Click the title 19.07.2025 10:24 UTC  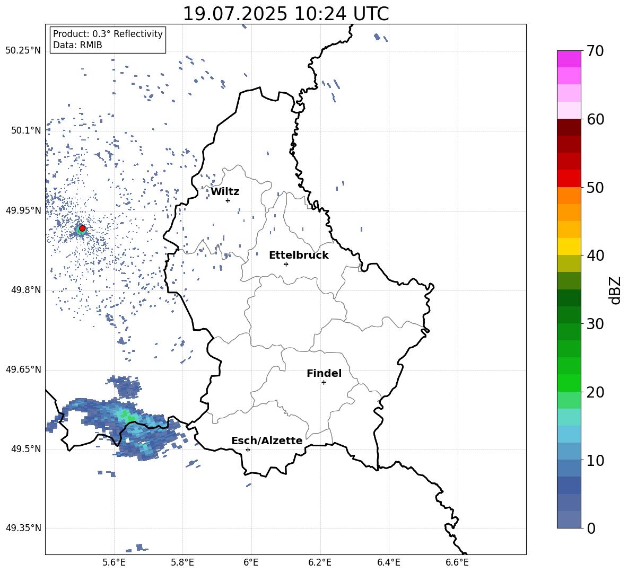click(286, 14)
